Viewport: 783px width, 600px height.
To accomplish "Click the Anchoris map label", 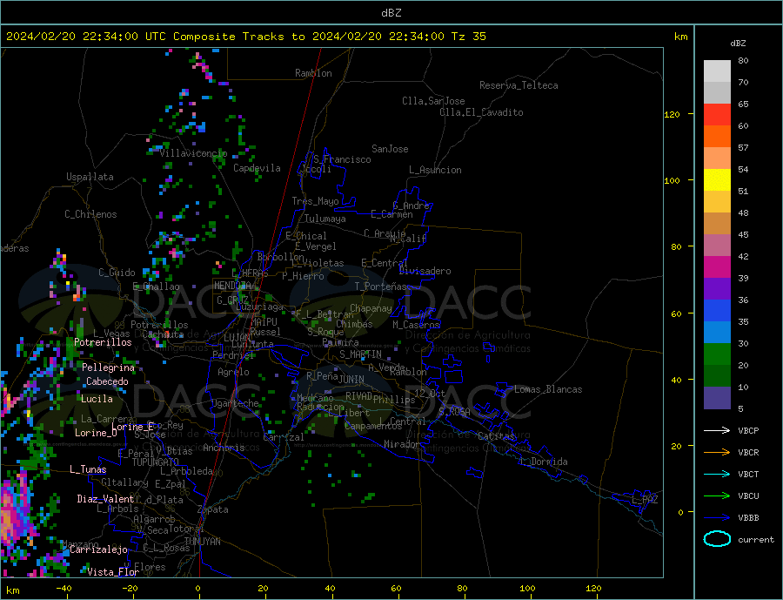I will (224, 448).
